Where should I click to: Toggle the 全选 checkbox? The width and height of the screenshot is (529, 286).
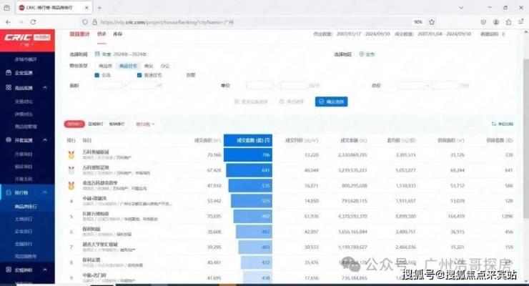(x=97, y=74)
